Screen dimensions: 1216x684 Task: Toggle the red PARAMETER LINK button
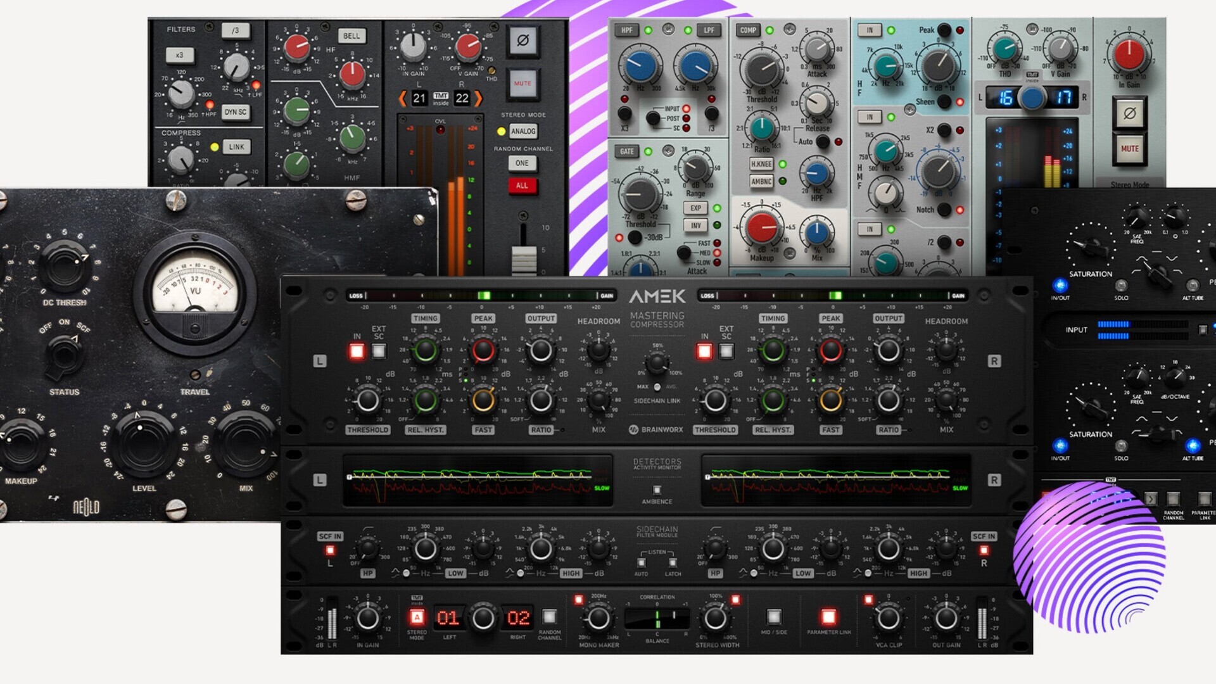pos(828,616)
